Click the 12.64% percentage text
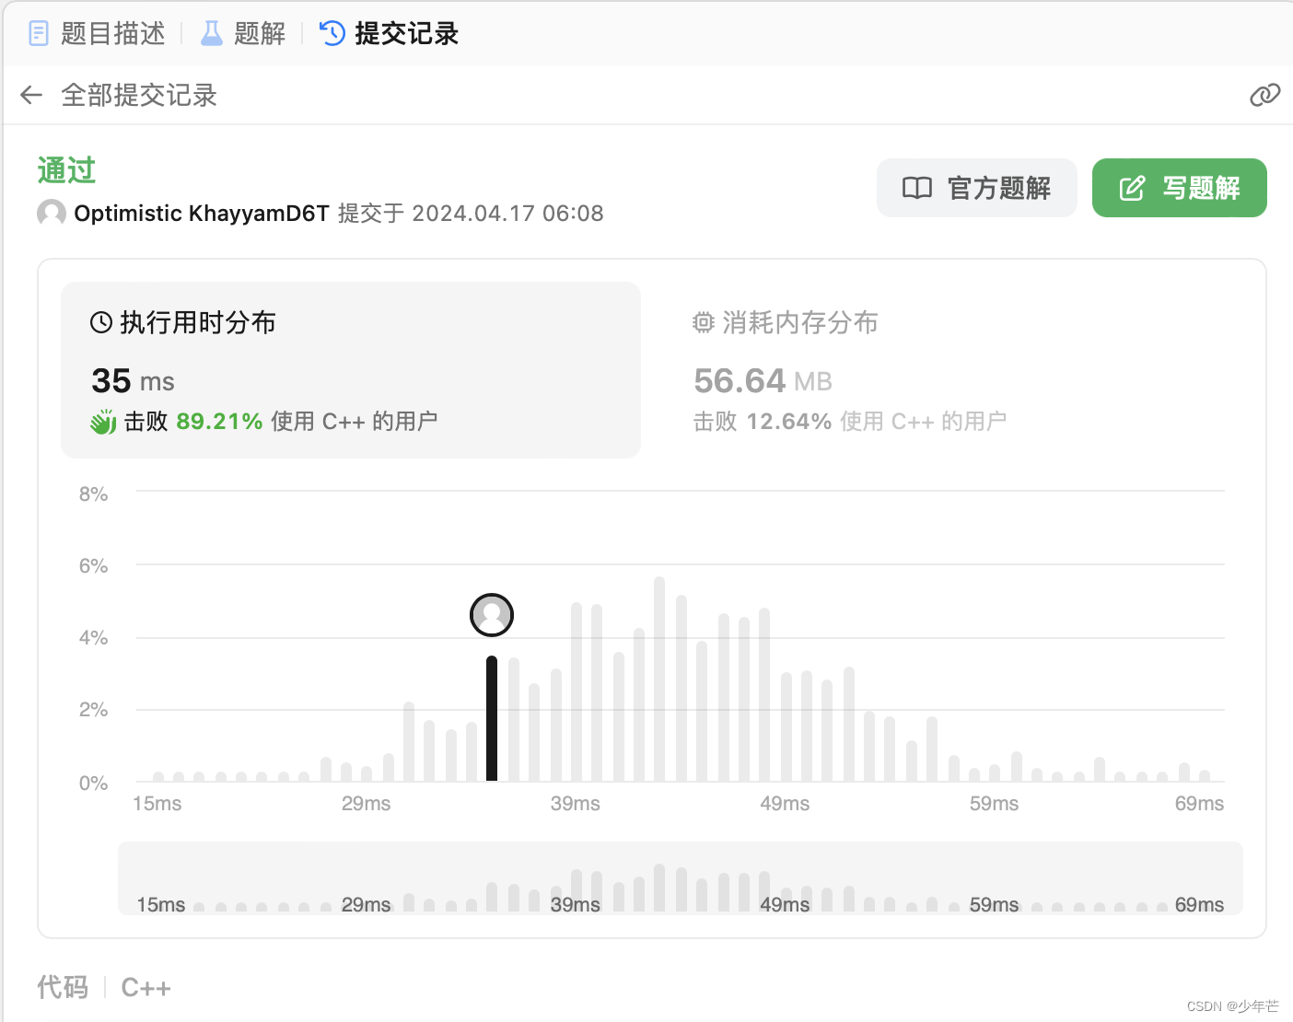The height and width of the screenshot is (1022, 1293). 789,422
